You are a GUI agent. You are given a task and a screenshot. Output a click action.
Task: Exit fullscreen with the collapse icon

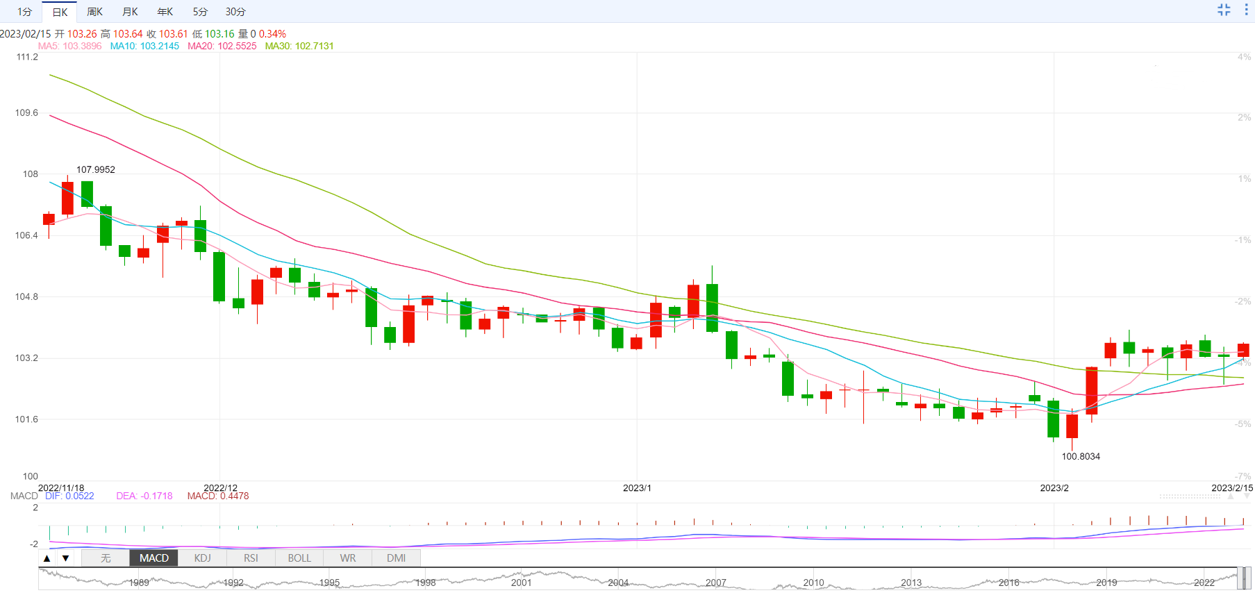(1224, 10)
